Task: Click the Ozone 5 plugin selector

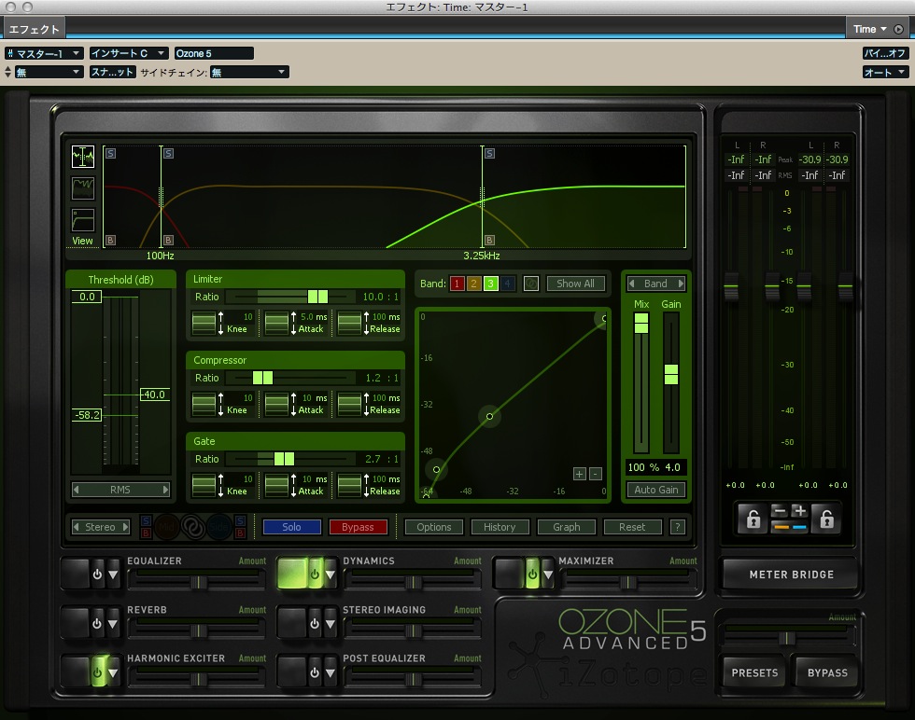Action: click(214, 53)
